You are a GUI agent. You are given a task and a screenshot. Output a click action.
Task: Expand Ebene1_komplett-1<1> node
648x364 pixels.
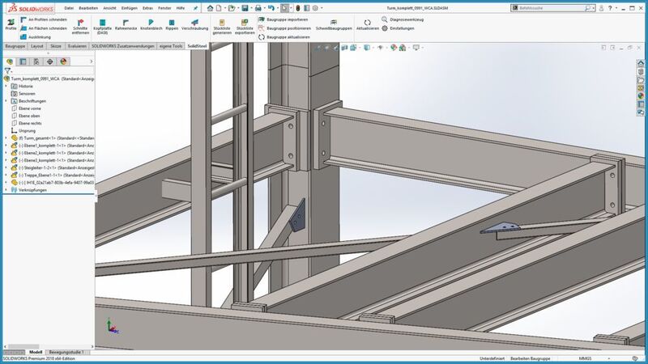pyautogui.click(x=6, y=146)
